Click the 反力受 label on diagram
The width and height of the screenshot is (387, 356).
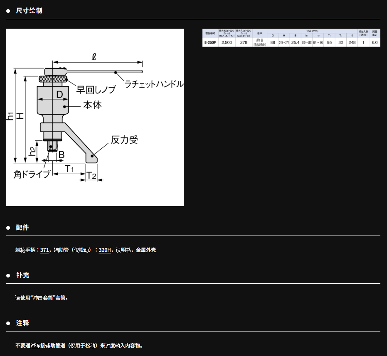point(125,140)
